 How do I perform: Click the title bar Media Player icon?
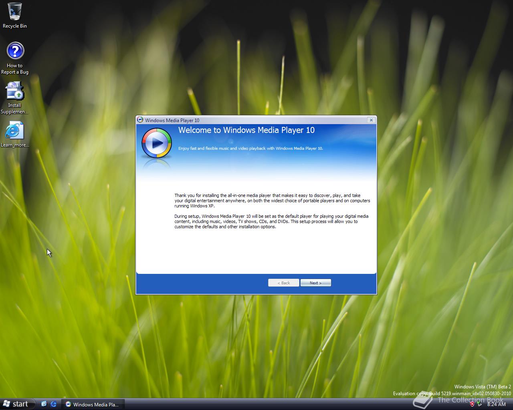click(140, 120)
